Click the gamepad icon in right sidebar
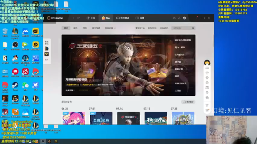The width and height of the screenshot is (257, 144). [207, 68]
